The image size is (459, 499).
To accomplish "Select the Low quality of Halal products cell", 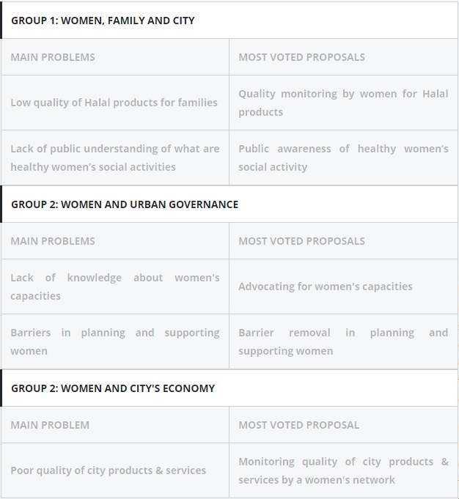I will (114, 103).
